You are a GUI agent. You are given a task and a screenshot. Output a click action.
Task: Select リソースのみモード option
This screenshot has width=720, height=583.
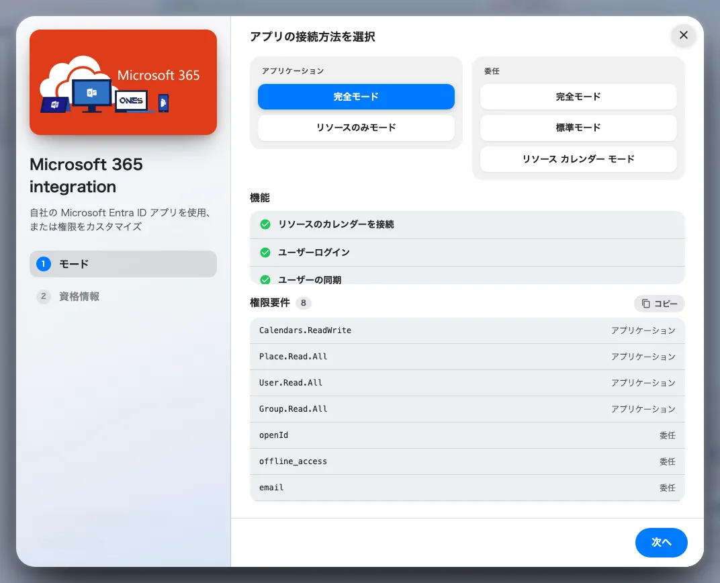(356, 128)
